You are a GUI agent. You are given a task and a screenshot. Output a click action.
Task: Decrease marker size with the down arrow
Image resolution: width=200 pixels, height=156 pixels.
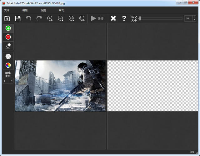tap(194, 20)
